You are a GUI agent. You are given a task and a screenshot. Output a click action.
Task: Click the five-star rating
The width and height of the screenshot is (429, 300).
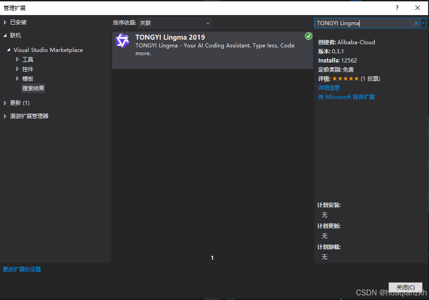coord(345,79)
